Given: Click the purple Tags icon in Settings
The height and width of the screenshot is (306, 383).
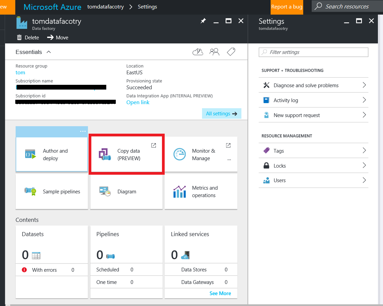Looking at the screenshot, I should tap(267, 151).
